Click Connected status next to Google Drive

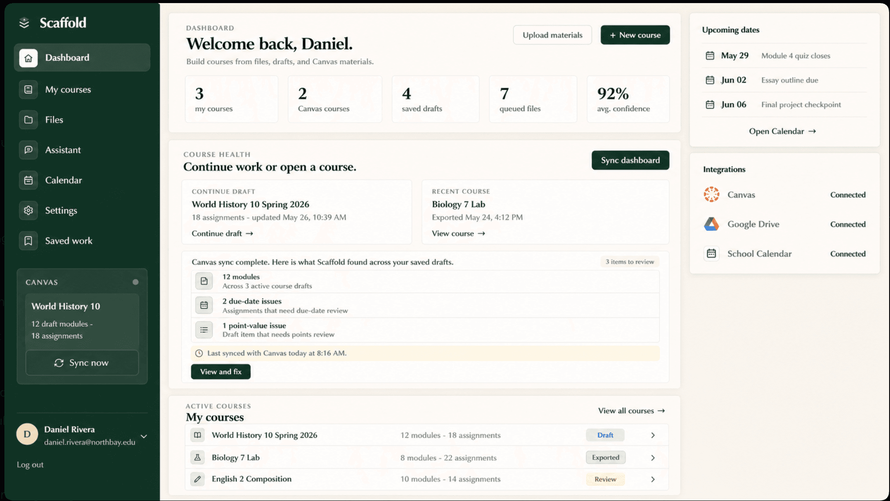848,224
